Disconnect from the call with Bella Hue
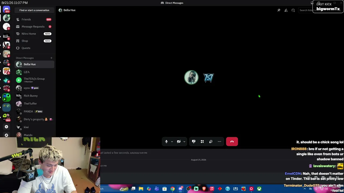The height and width of the screenshot is (193, 344). tap(232, 142)
